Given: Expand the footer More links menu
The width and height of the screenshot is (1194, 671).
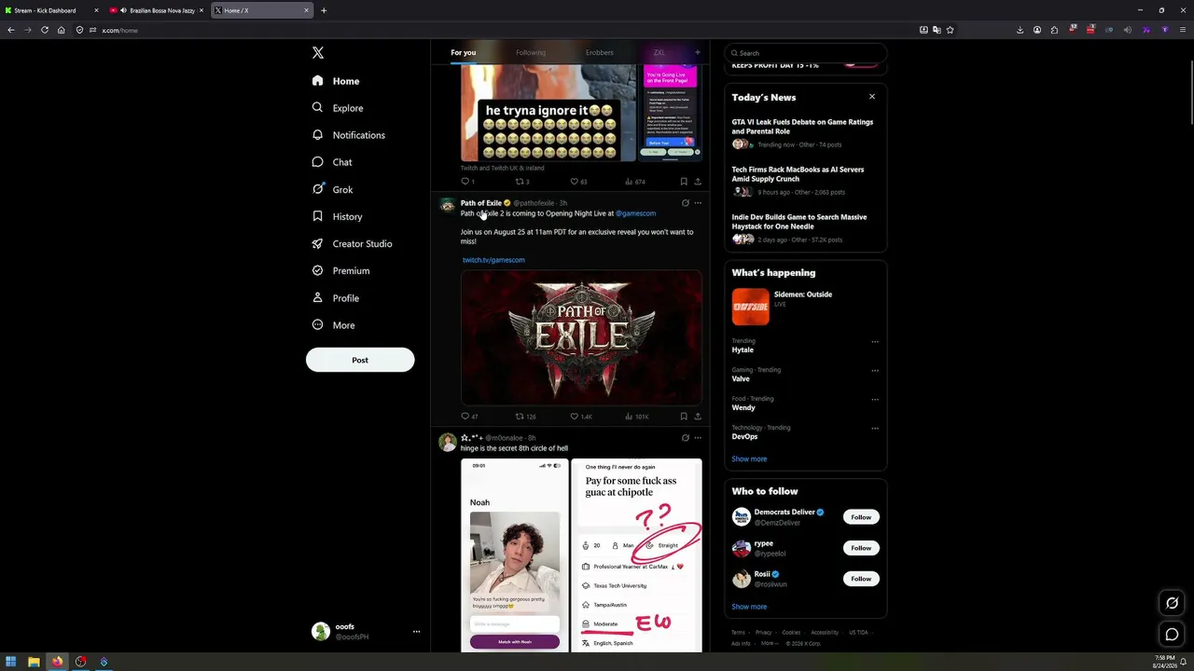Looking at the screenshot, I should point(770,643).
